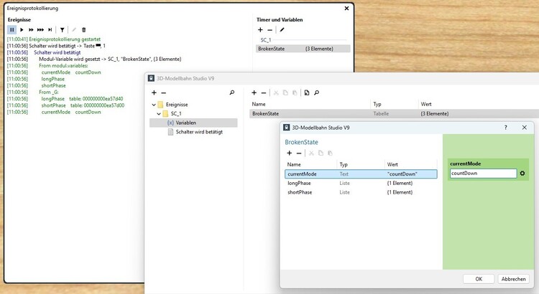Search the event tree panel
Image resolution: width=539 pixels, height=294 pixels.
point(232,93)
